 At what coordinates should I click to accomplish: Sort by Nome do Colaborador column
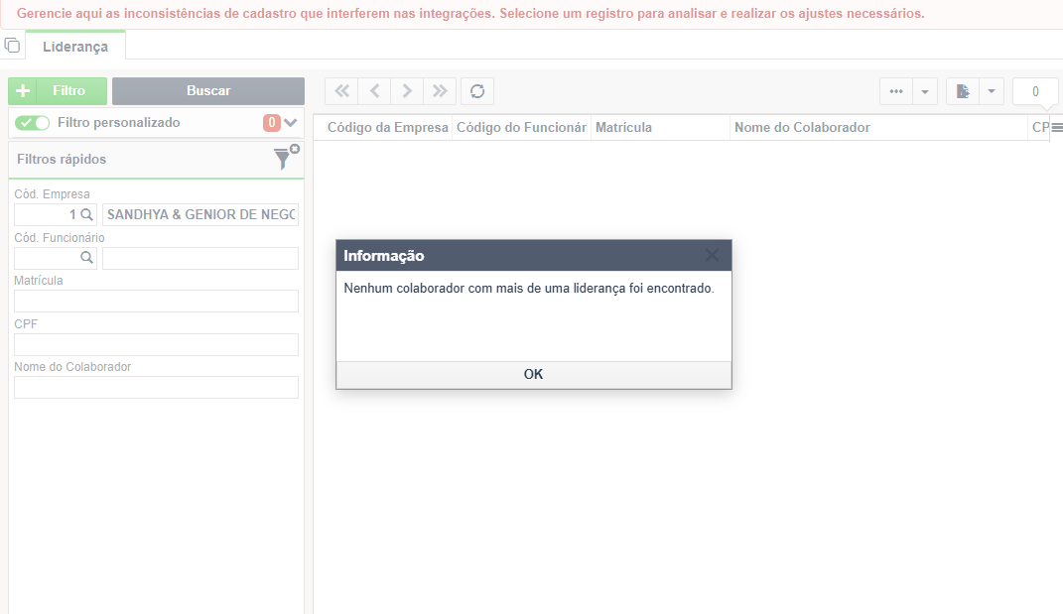click(878, 127)
